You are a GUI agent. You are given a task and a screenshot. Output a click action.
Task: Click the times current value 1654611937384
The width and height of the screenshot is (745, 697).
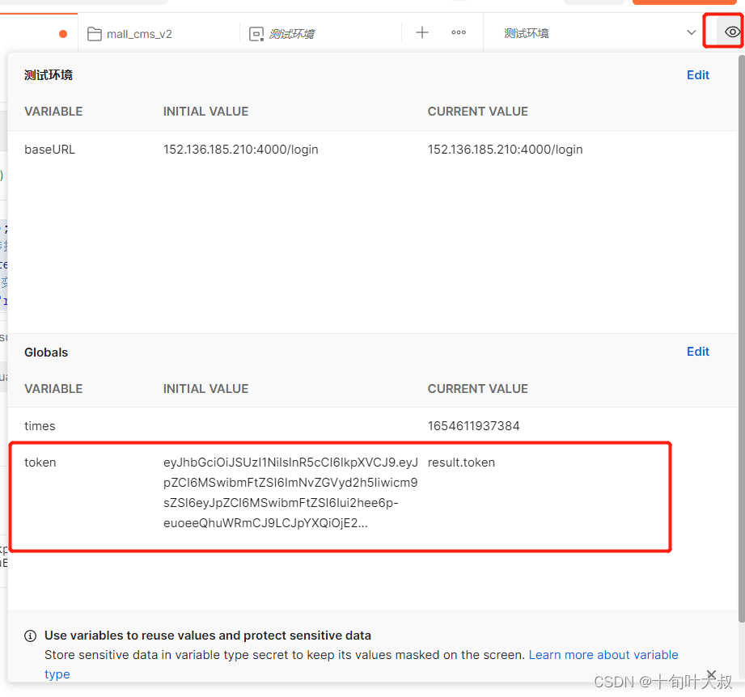tap(473, 426)
